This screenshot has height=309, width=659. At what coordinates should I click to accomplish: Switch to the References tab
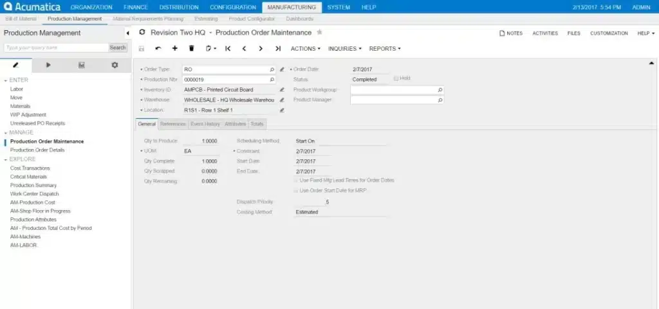(x=172, y=124)
